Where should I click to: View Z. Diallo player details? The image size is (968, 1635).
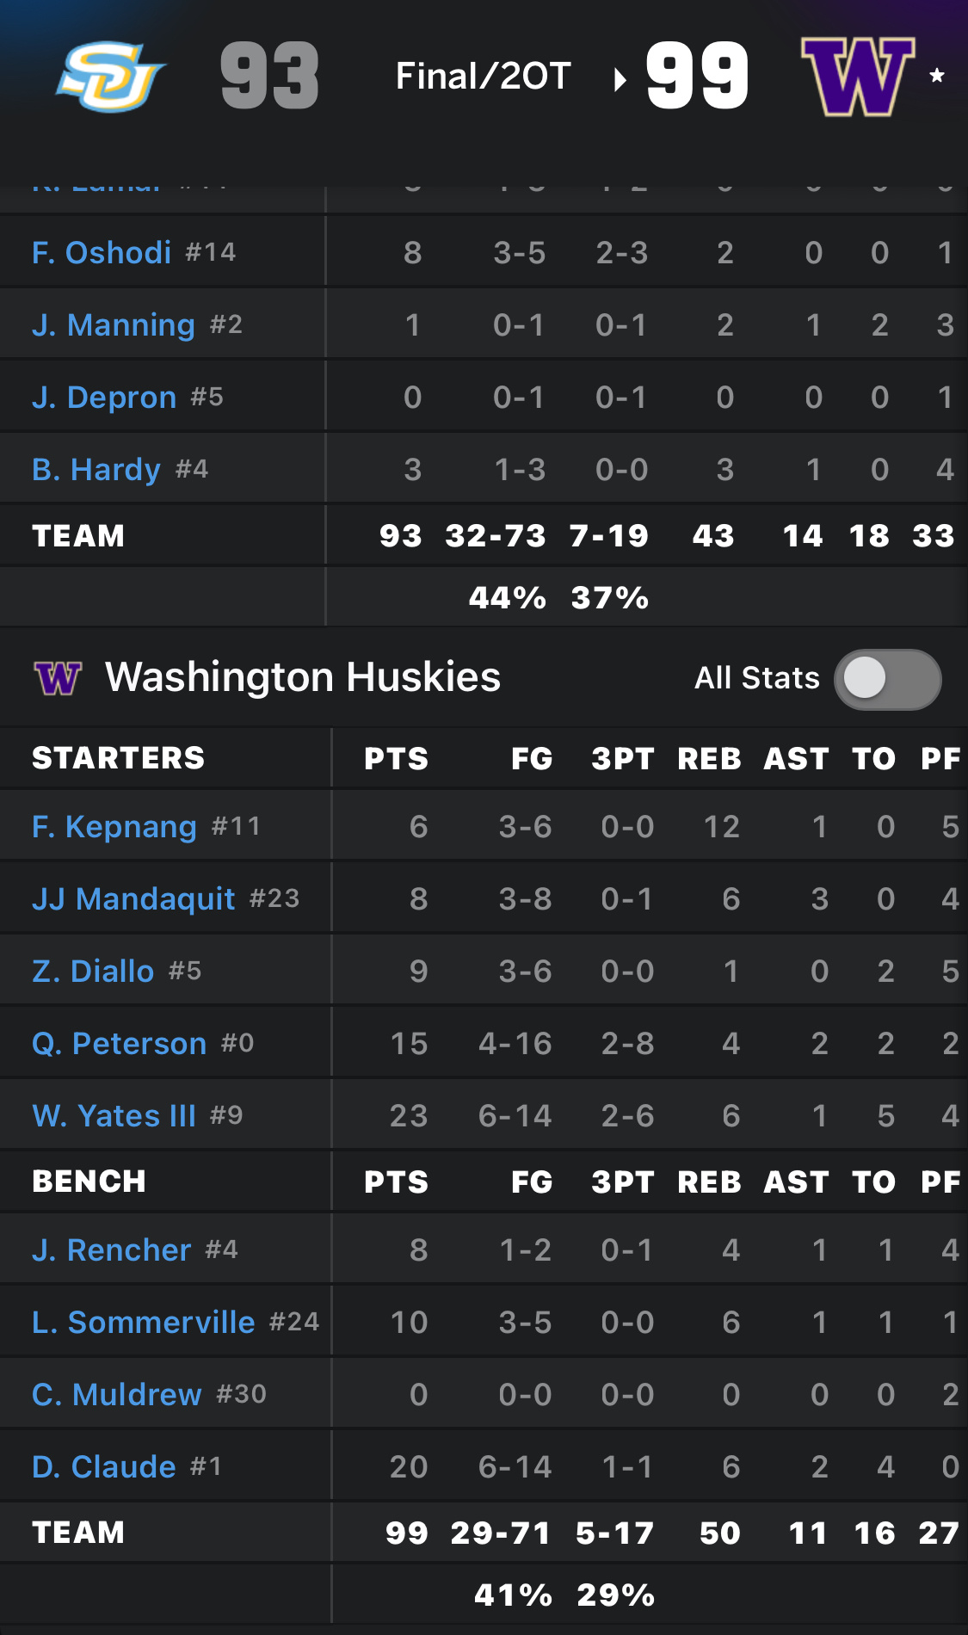93,972
